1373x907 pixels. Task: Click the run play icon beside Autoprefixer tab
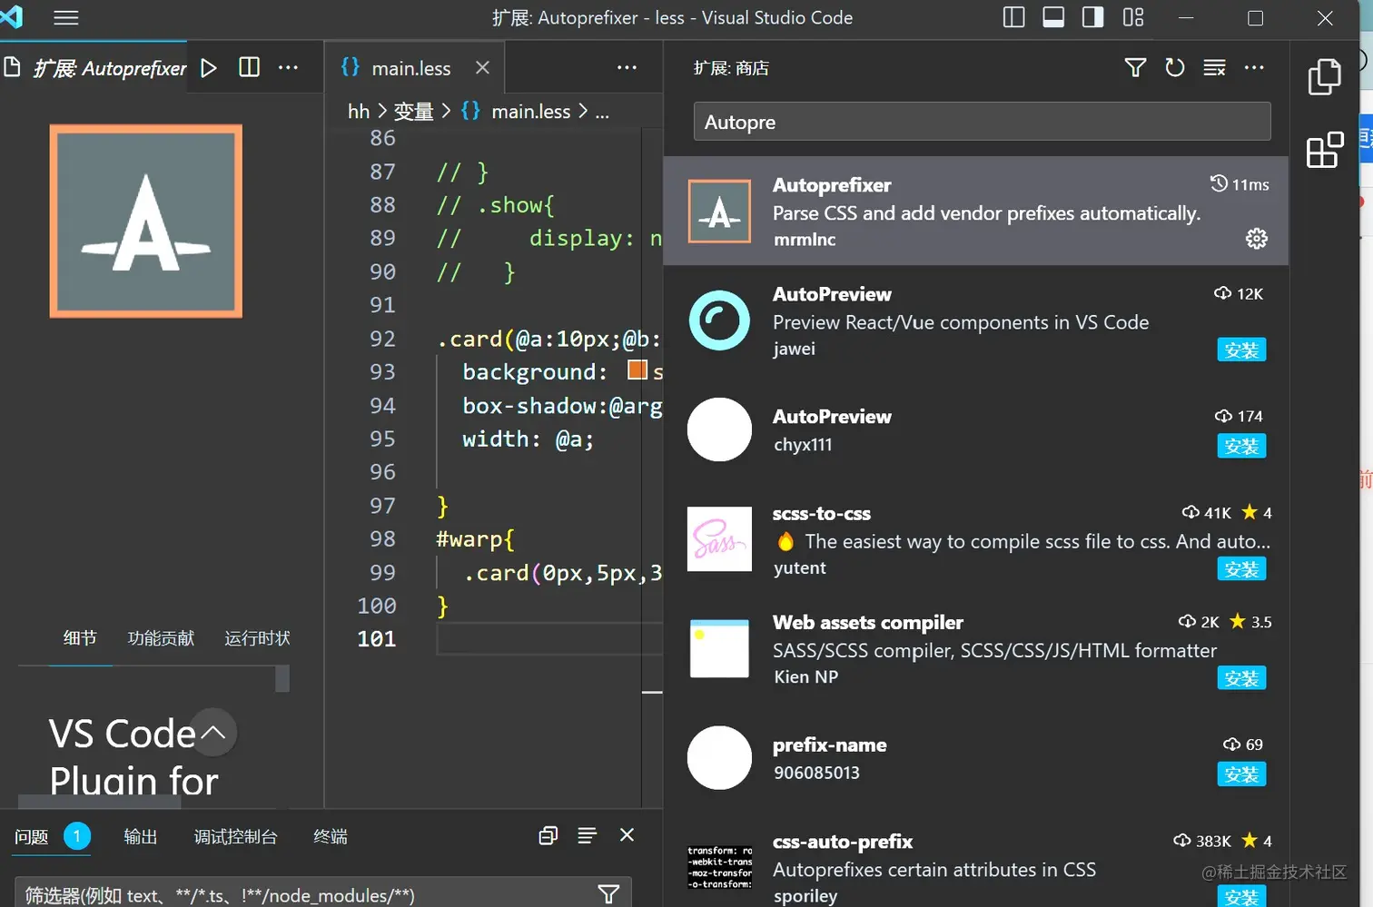(x=209, y=68)
